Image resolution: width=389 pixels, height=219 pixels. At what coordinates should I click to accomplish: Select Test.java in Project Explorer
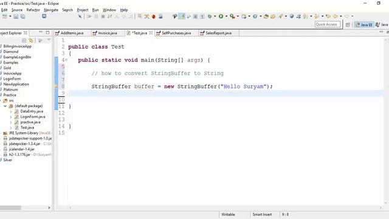tap(27, 128)
